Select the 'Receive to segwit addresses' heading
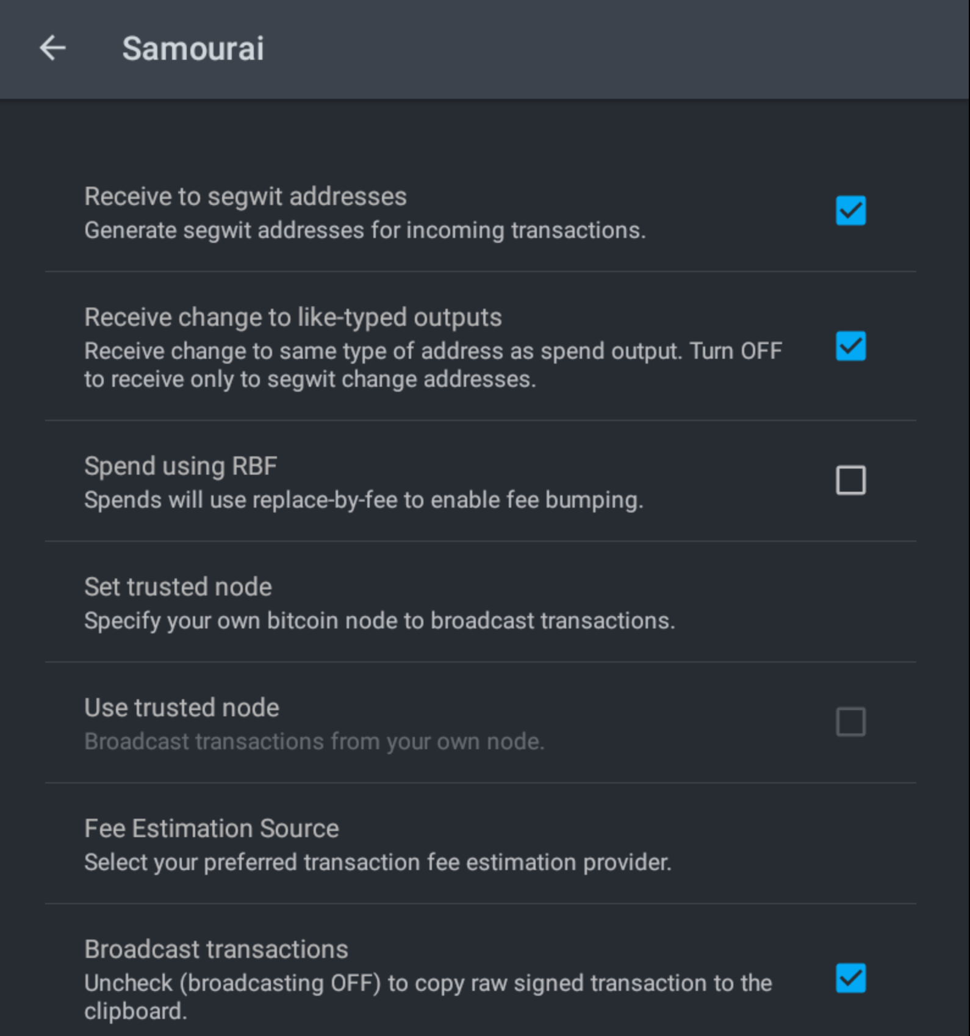 (x=245, y=196)
